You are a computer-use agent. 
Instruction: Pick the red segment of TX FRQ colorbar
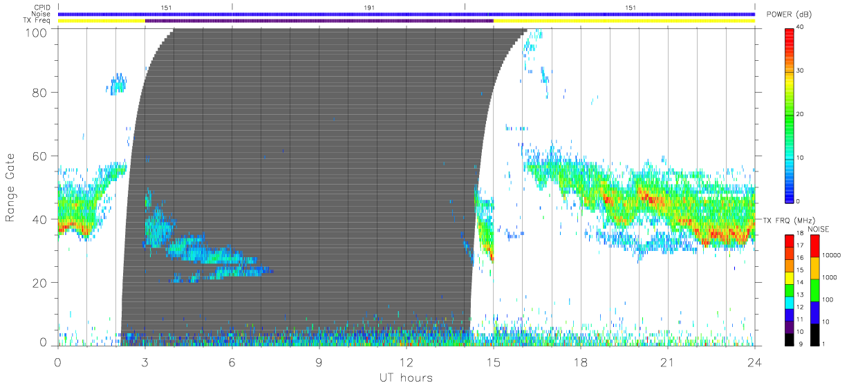coord(789,241)
